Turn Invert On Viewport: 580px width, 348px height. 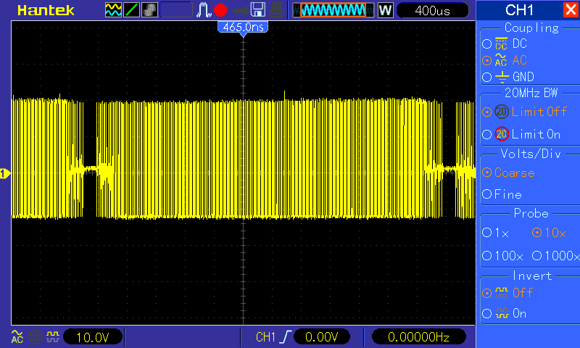504,314
